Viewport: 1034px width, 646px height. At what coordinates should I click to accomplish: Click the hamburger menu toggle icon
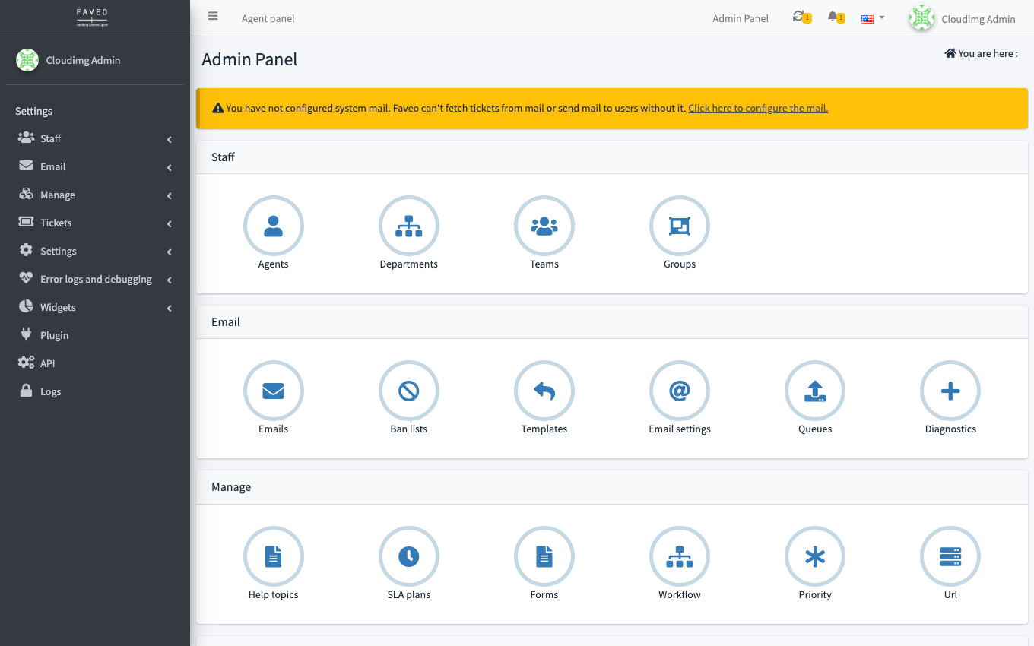coord(213,16)
